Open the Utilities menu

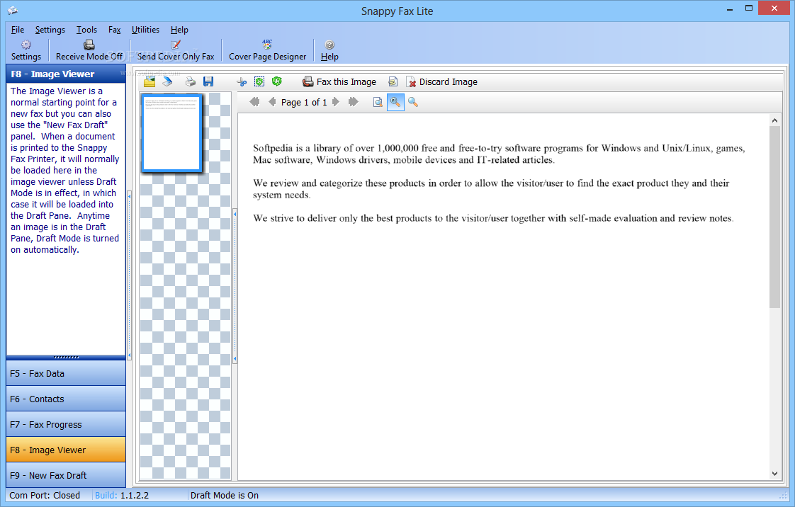(145, 29)
